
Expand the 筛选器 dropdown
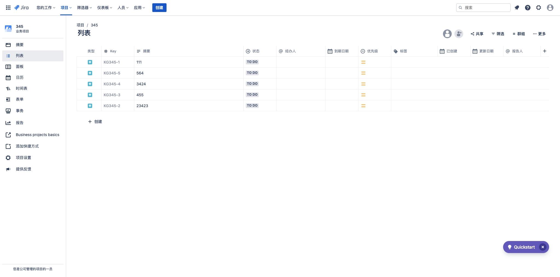[84, 8]
